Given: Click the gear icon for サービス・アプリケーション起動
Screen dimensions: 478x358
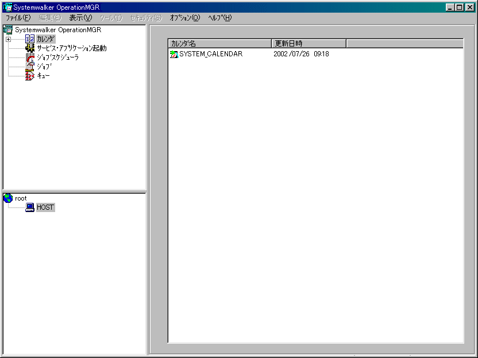Looking at the screenshot, I should tap(30, 48).
